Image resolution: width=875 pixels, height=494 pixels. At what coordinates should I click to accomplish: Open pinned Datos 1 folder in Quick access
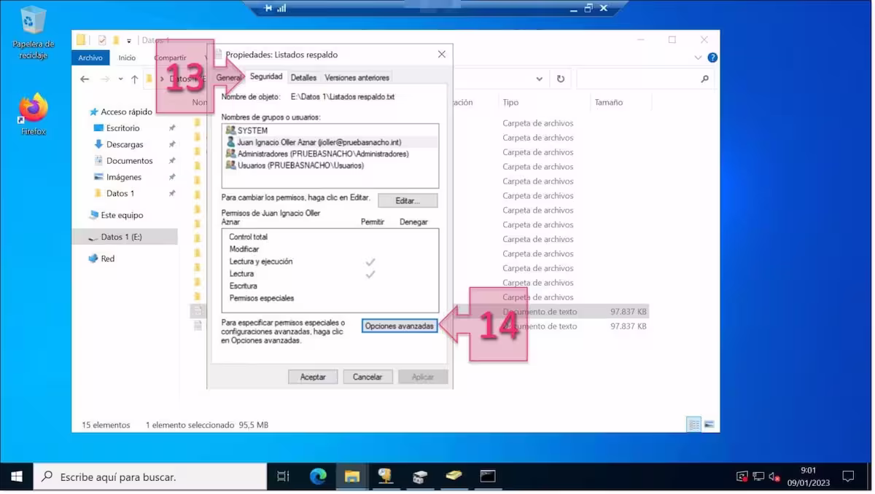[120, 193]
